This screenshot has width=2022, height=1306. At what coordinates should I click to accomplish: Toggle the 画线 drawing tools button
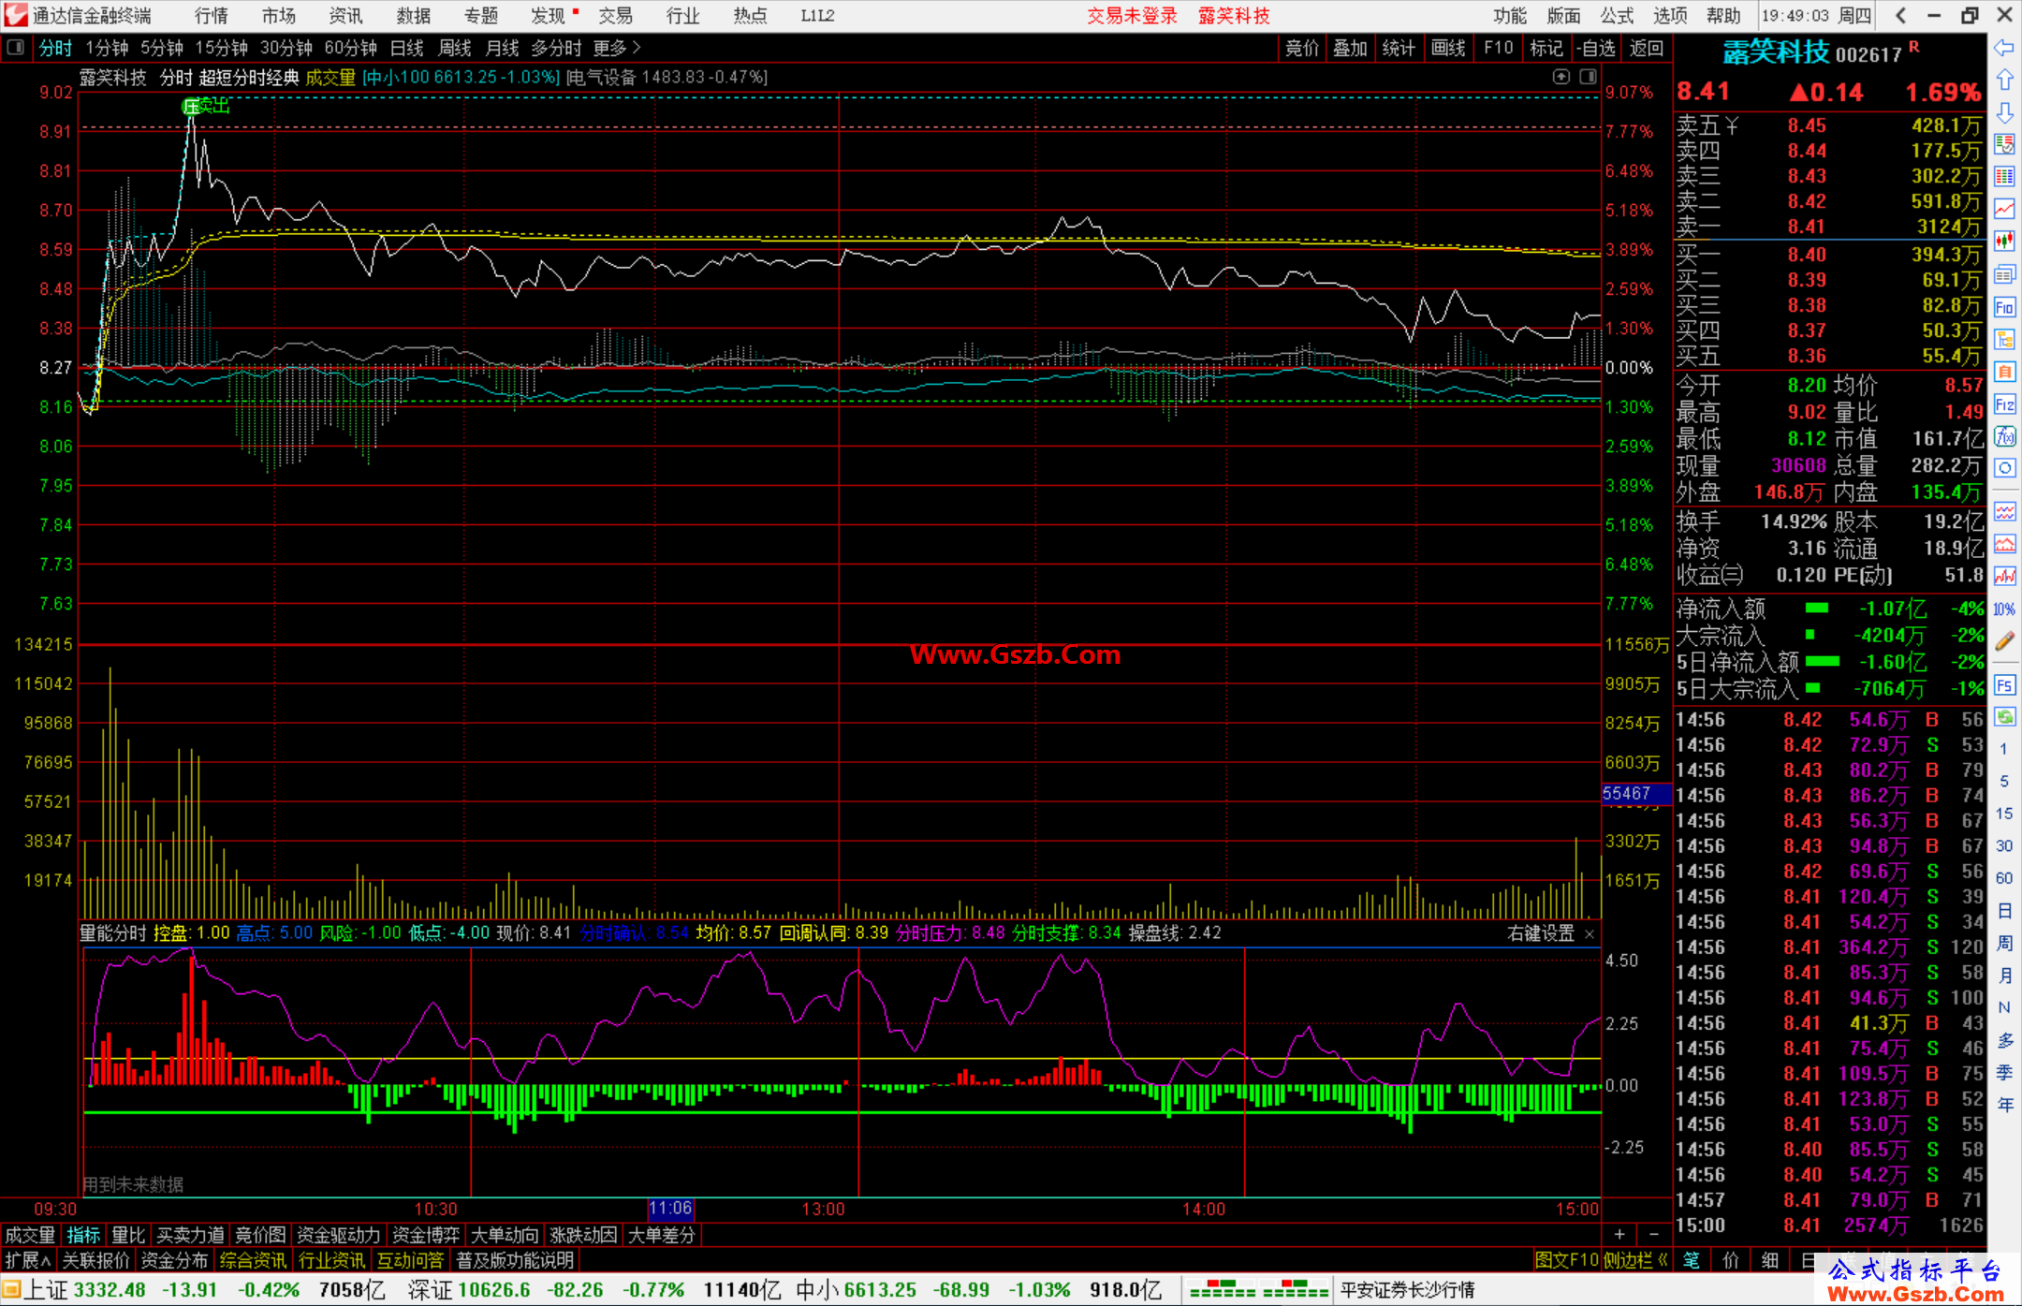coord(1448,48)
